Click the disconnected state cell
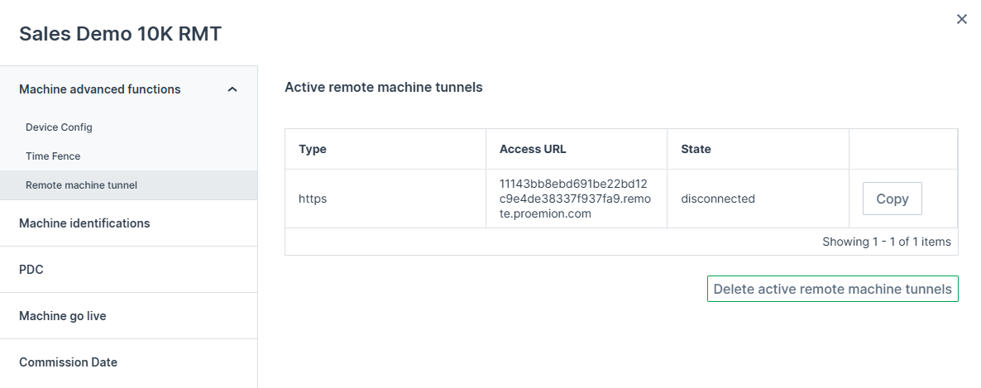This screenshot has width=981, height=388. tap(717, 199)
